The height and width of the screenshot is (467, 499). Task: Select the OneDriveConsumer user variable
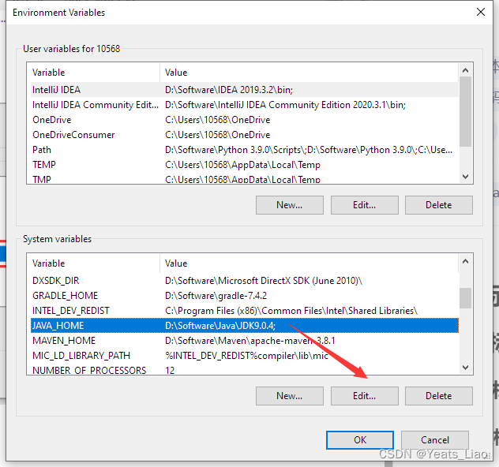(x=245, y=135)
